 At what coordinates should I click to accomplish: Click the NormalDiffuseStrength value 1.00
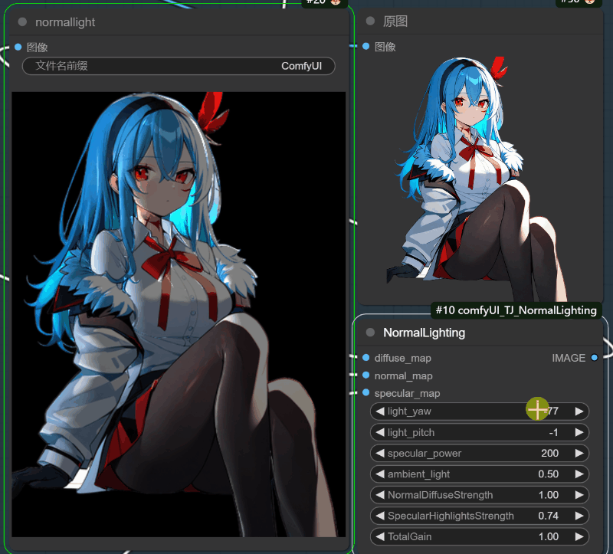point(549,495)
